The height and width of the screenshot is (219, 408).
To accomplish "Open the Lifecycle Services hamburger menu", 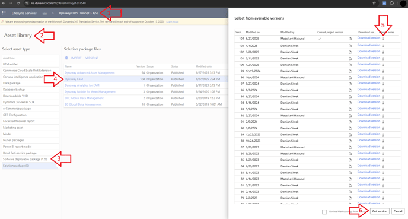I will 44,13.
